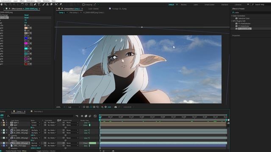Open the Normal mode dropdown for IMG_5423.jpg layer
This screenshot has width=271, height=152.
tap(36, 146)
